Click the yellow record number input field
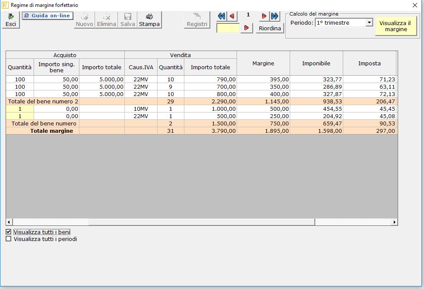Image resolution: width=424 pixels, height=289 pixels. point(228,28)
